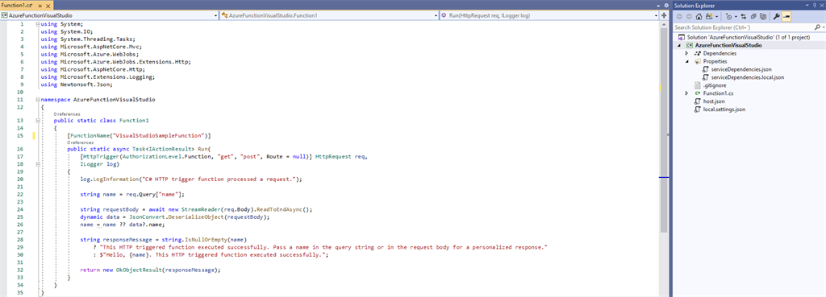This screenshot has height=297, width=826.
Task: Open the Pending Changes Filter clock icon
Action: click(728, 17)
